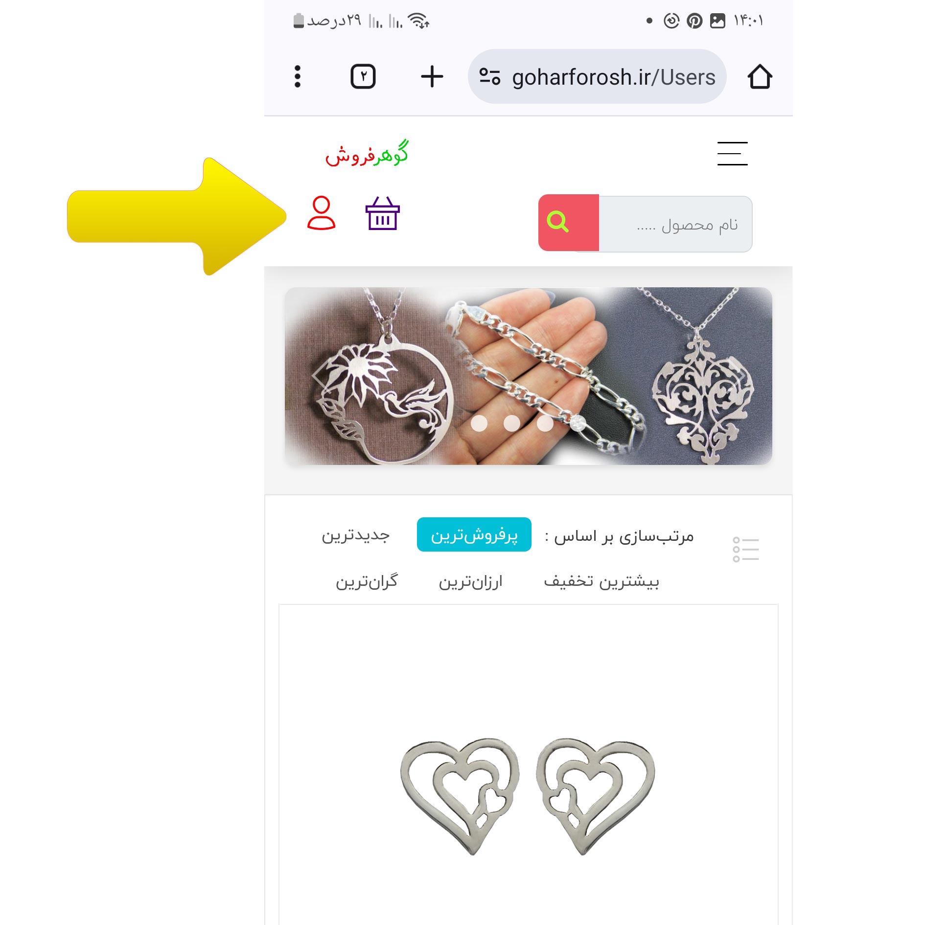Sort products by ارزان‌ترین
925x925 pixels.
click(470, 581)
